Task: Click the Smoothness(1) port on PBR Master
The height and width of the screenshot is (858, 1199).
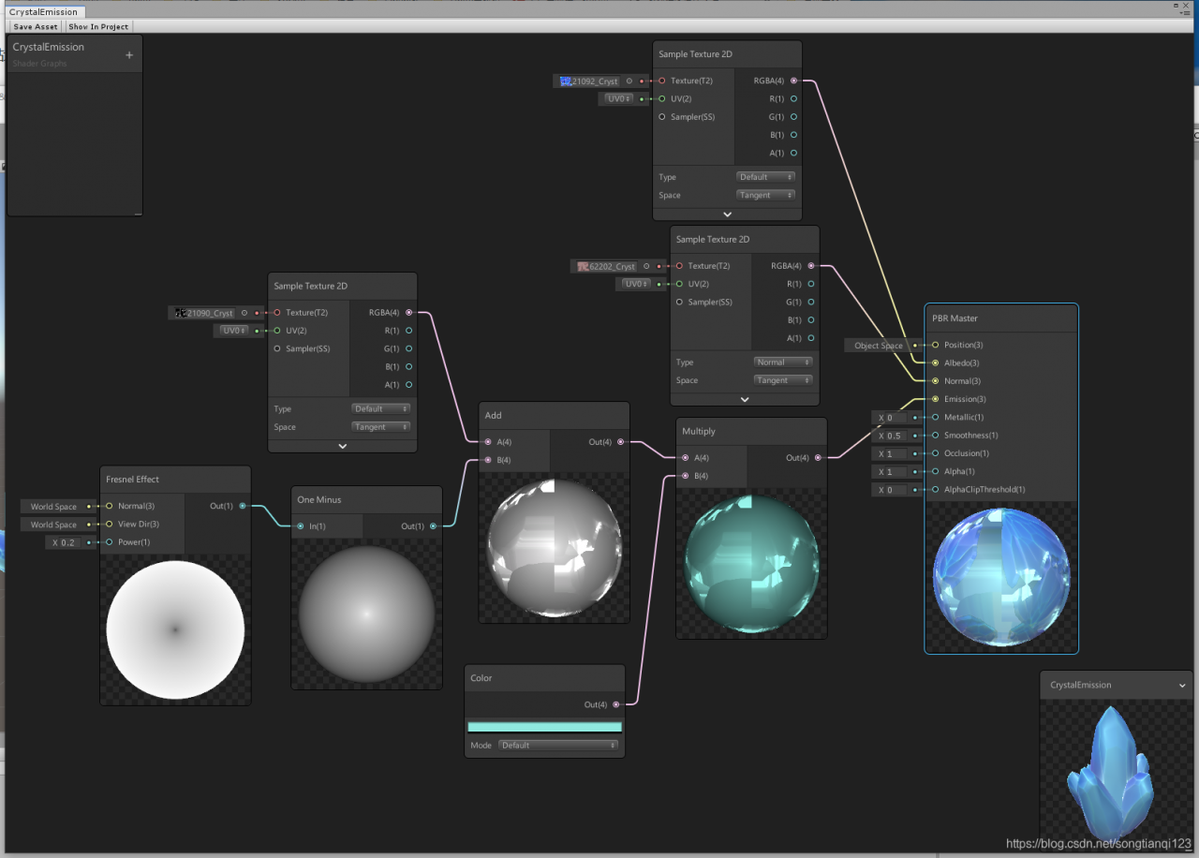Action: (935, 436)
